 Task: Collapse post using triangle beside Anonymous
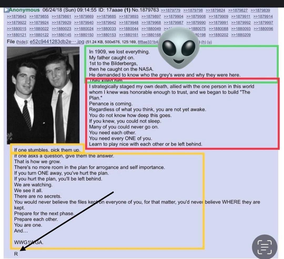tap(6, 10)
